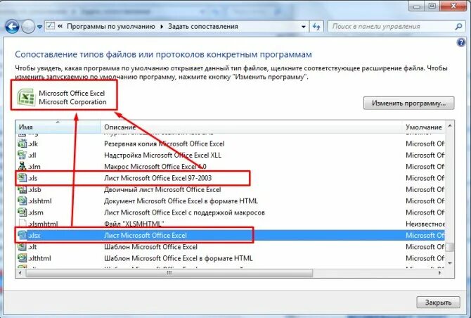Viewport: 471px width, 318px height.
Task: Select the highlighted «Лист Microsoft Office Excel» description
Action: pyautogui.click(x=146, y=236)
